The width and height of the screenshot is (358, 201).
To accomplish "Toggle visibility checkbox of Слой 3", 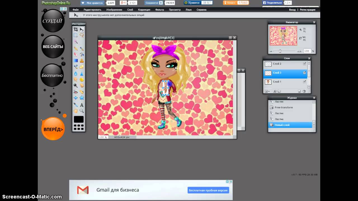I will (305, 73).
